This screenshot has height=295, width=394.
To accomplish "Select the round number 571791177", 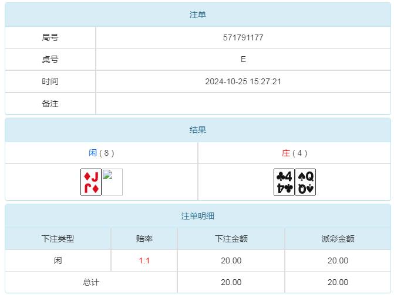I will [x=243, y=37].
